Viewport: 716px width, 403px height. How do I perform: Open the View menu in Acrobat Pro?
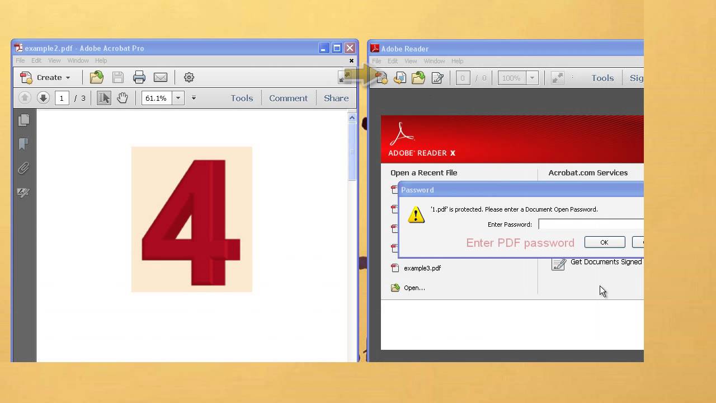(x=54, y=60)
